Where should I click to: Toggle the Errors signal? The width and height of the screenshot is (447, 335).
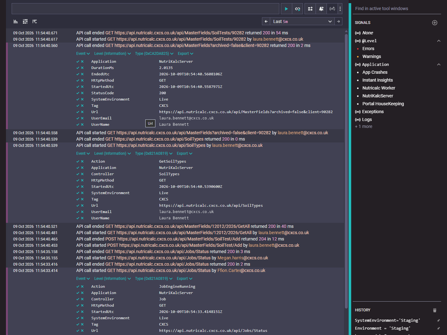[x=368, y=49]
